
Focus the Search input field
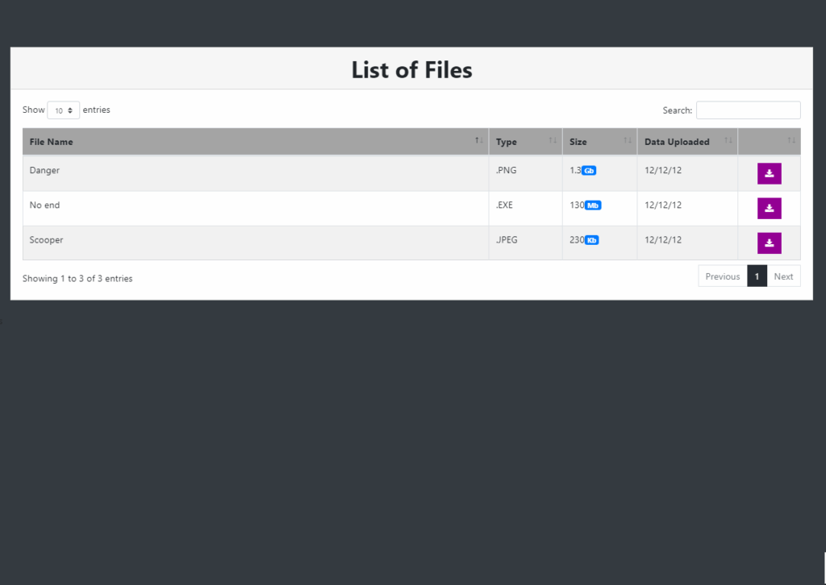(748, 110)
